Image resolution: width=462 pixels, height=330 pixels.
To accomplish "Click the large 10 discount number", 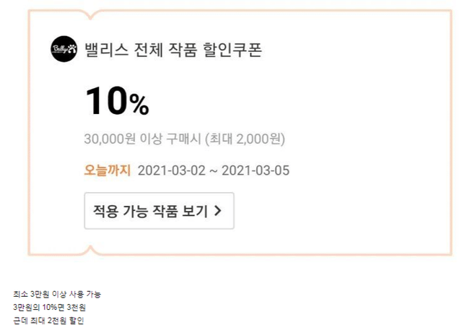I will pos(107,102).
